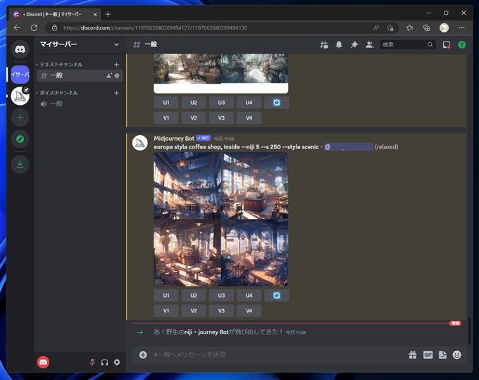This screenshot has height=380, width=479.
Task: Join the 一般 voice channel
Action: tap(56, 104)
